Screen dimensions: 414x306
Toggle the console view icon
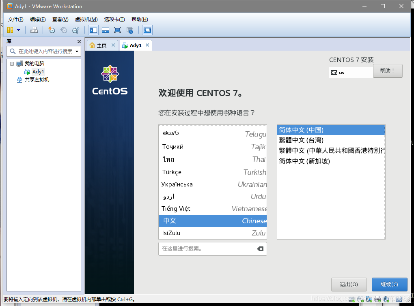pos(147,30)
